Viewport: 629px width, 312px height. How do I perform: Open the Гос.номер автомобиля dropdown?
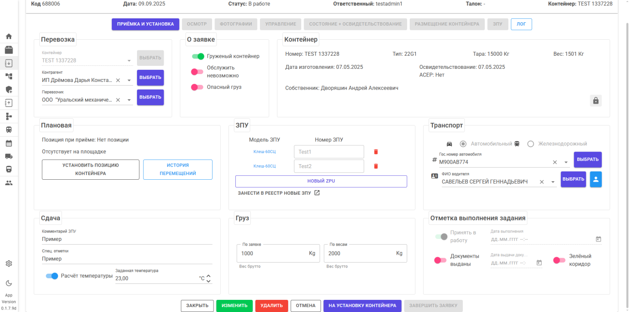[x=566, y=162]
